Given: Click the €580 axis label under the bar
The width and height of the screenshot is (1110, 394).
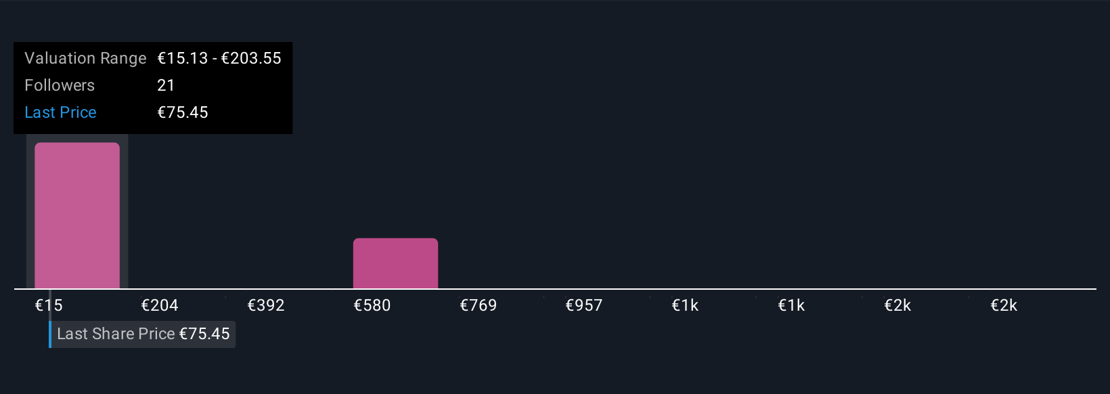Looking at the screenshot, I should (372, 305).
